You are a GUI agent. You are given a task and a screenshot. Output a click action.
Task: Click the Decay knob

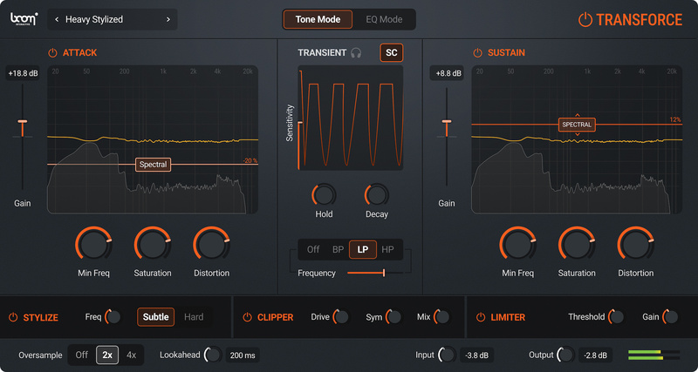[x=377, y=195]
